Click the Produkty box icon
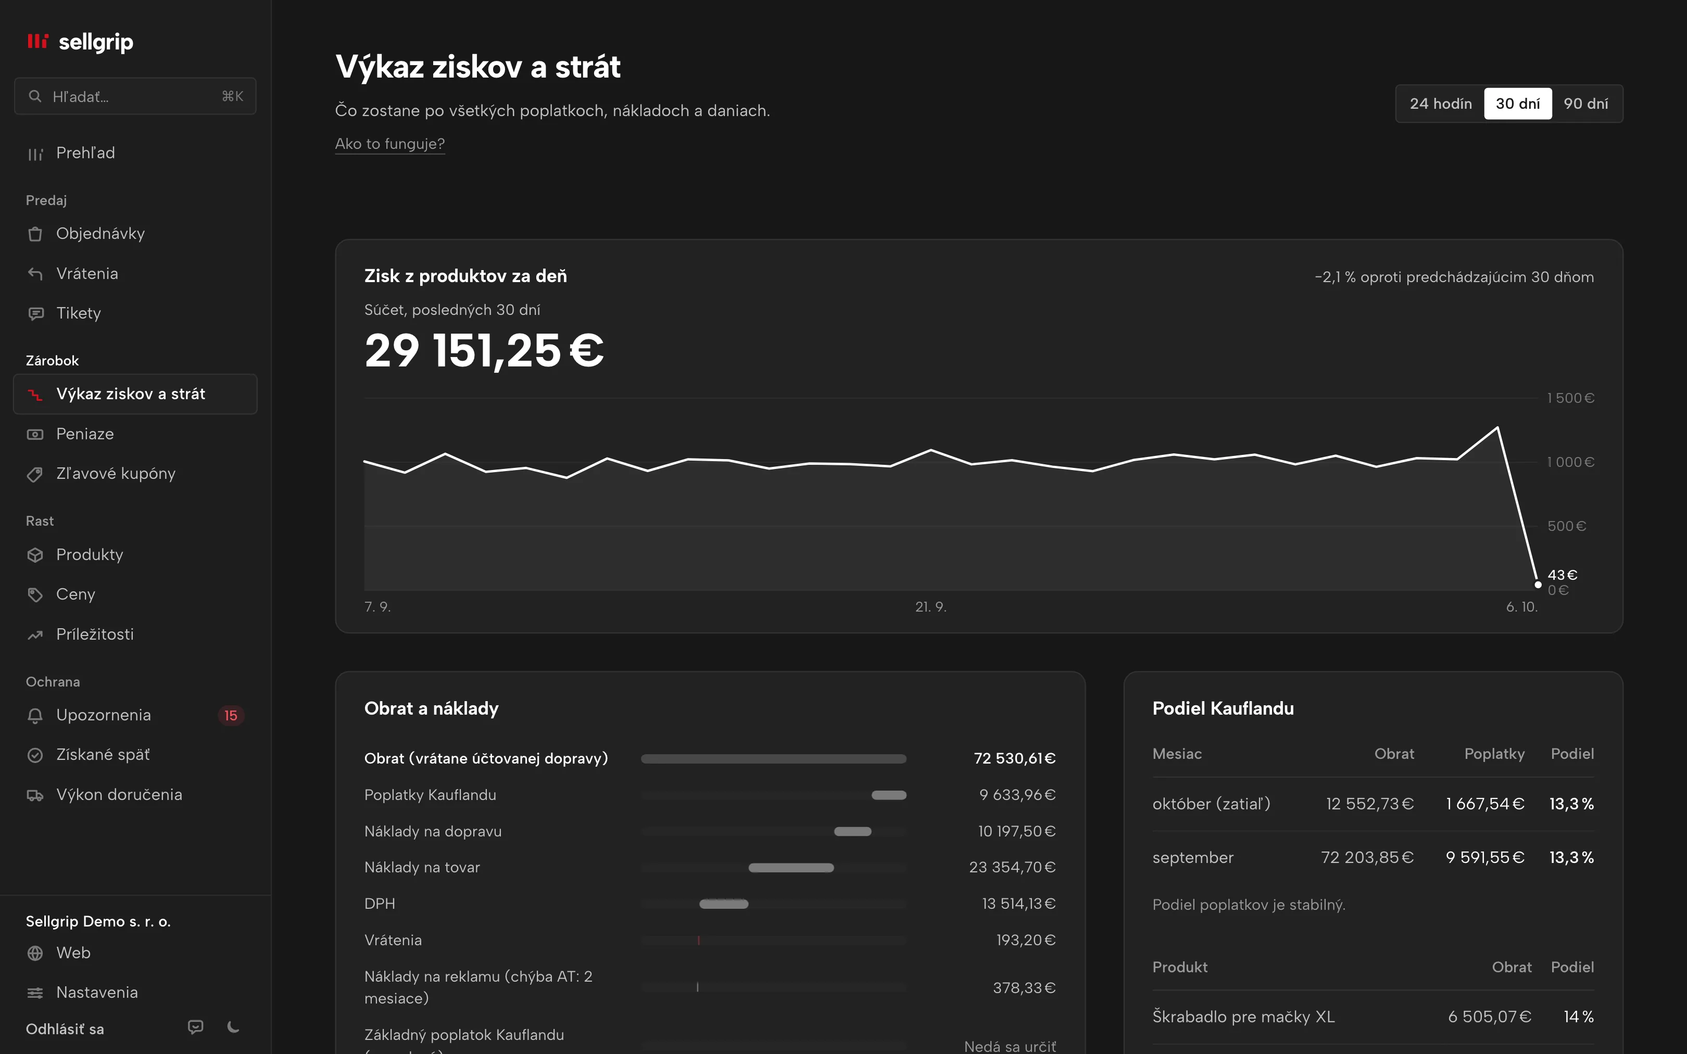 point(35,555)
